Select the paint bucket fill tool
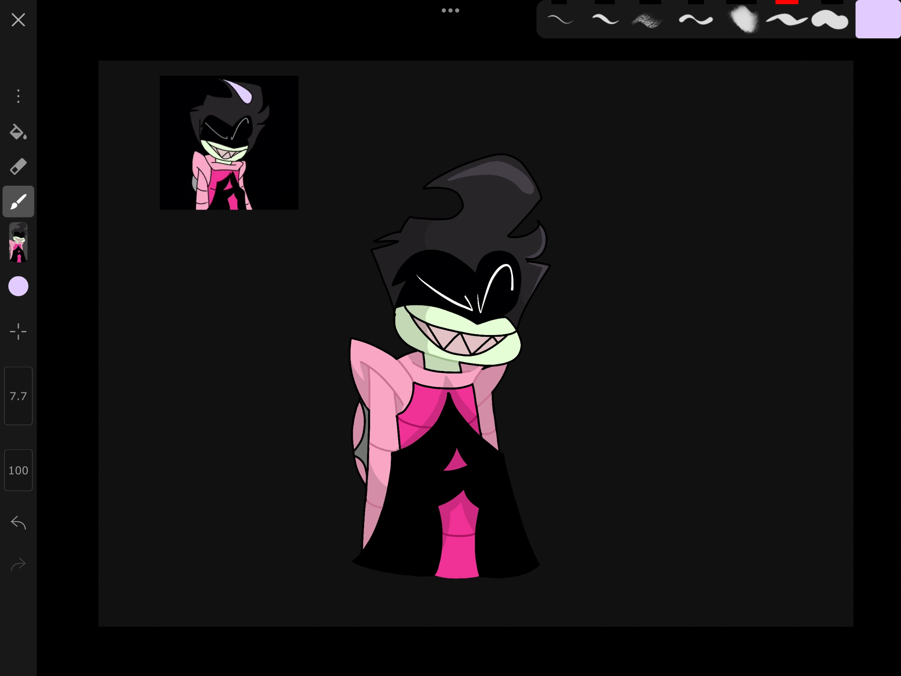This screenshot has height=676, width=901. point(18,132)
